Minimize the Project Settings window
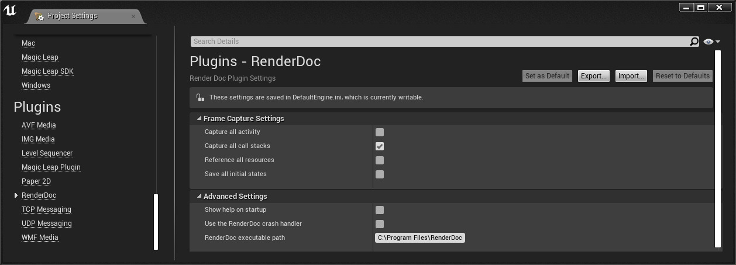This screenshot has width=736, height=265. 686,8
